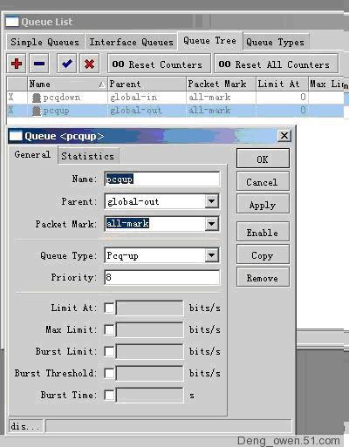Click Packet Mark field all-mark
The height and width of the screenshot is (447, 349).
tap(127, 224)
